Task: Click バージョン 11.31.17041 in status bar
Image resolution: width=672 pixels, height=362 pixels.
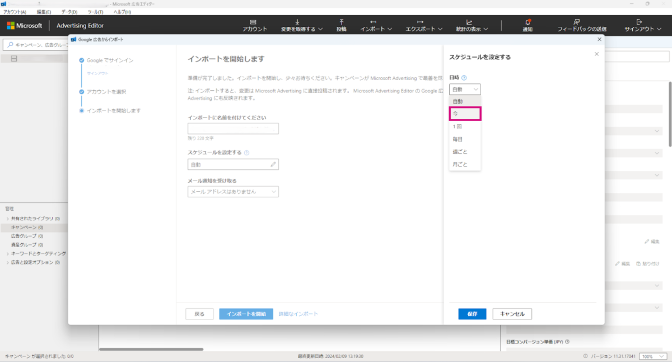Action: (x=613, y=356)
